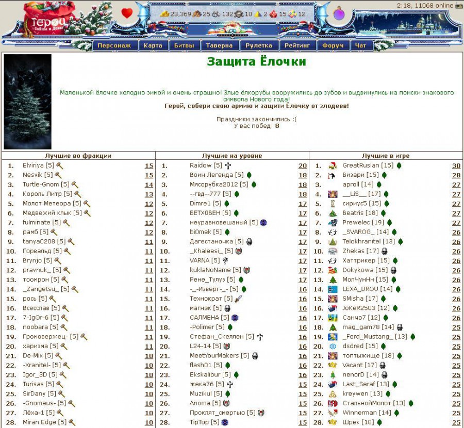The image size is (464, 428).
Task: Click the clan icon before Визари
Action: pyautogui.click(x=332, y=175)
